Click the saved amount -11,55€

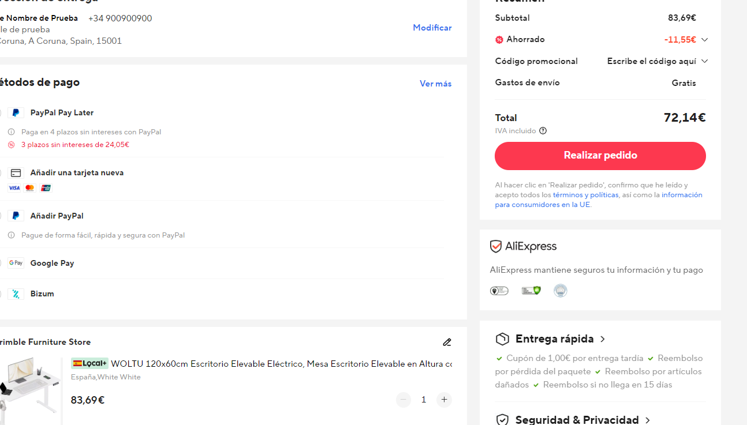(680, 40)
